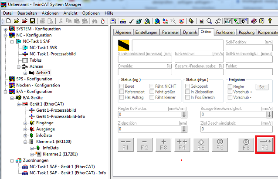This screenshot has width=278, height=179.
Task: Click the magnifying glass toolbar icon
Action: (x=210, y=21)
